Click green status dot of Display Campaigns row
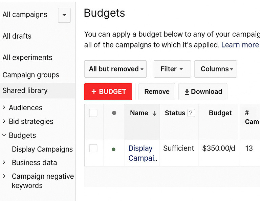This screenshot has height=201, width=260. pos(114,149)
